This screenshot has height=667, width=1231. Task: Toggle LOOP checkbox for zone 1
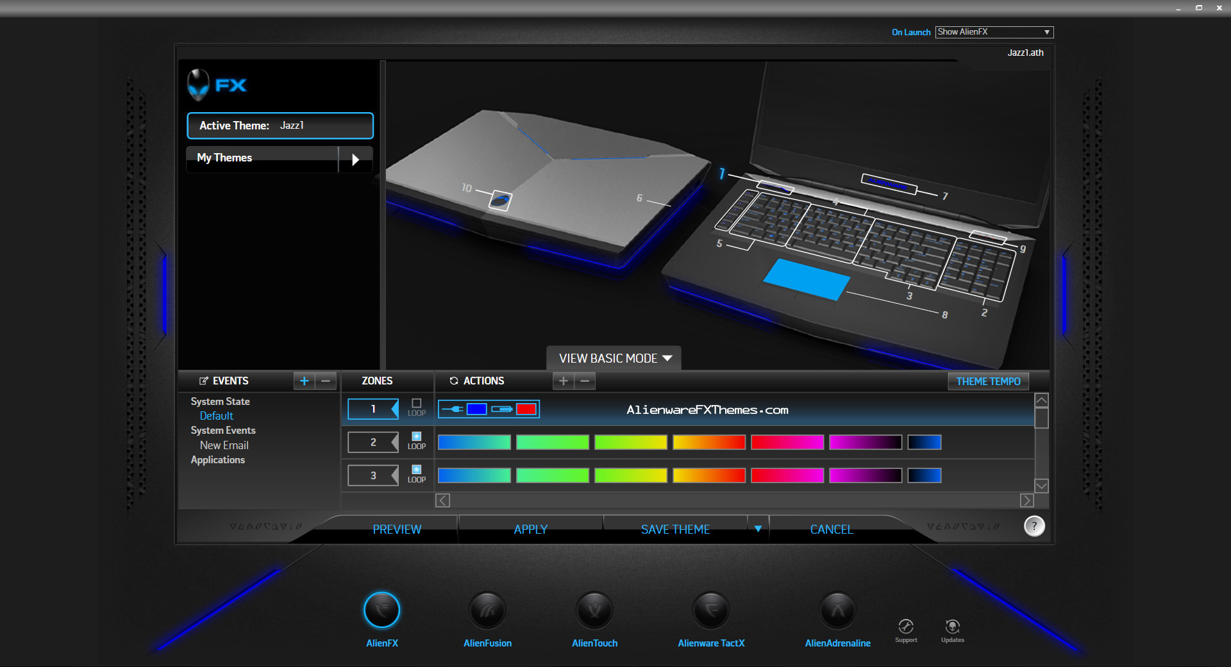coord(417,403)
